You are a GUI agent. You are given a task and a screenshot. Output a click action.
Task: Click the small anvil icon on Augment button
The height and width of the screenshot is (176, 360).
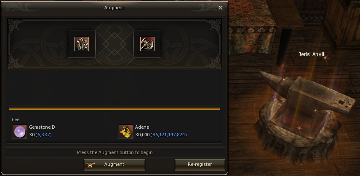point(91,165)
